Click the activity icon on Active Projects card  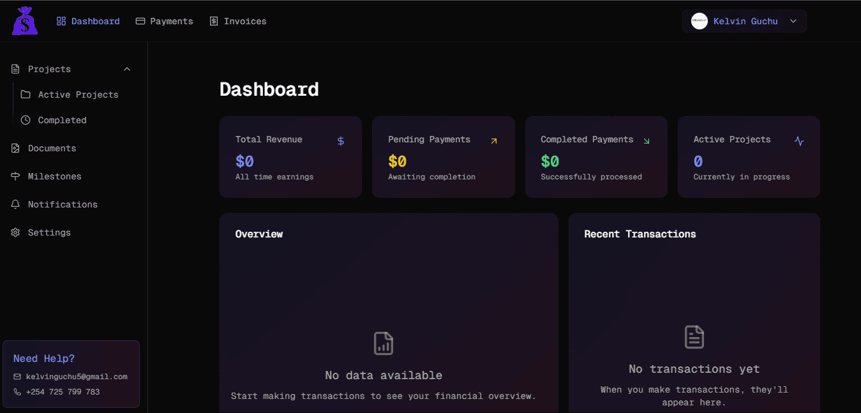[x=798, y=140]
